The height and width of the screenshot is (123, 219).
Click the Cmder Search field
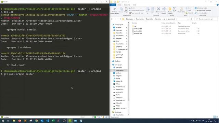click(x=87, y=117)
